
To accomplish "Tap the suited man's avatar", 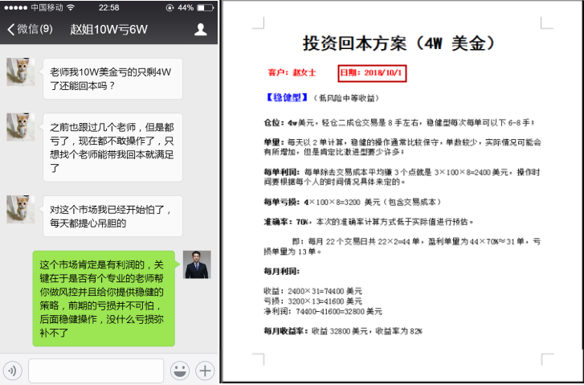I will coord(197,264).
